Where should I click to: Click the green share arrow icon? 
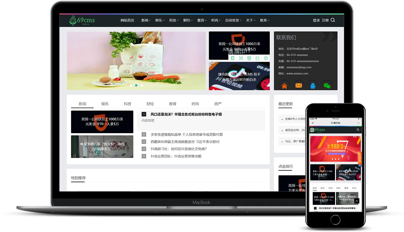(x=257, y=58)
